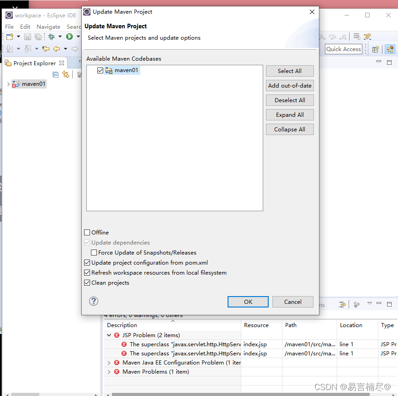
Task: Click the Previous Annotation icon in toolbar
Action: point(28,49)
